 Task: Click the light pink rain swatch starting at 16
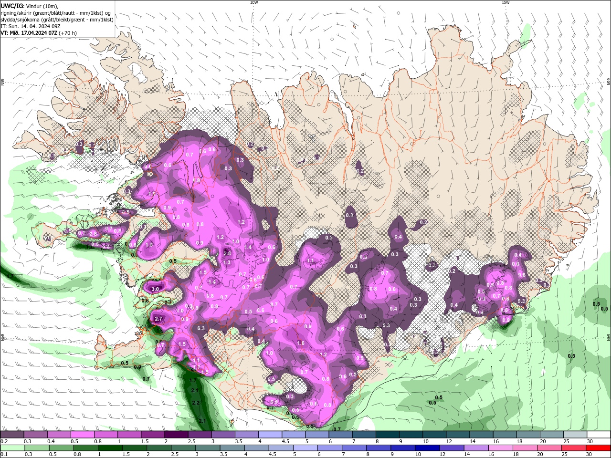(500, 448)
